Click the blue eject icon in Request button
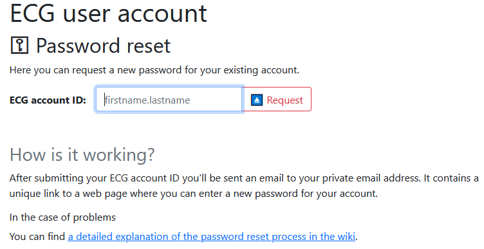Image resolution: width=484 pixels, height=249 pixels. tap(257, 100)
